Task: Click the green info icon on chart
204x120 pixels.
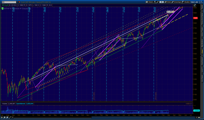Action: [3, 9]
